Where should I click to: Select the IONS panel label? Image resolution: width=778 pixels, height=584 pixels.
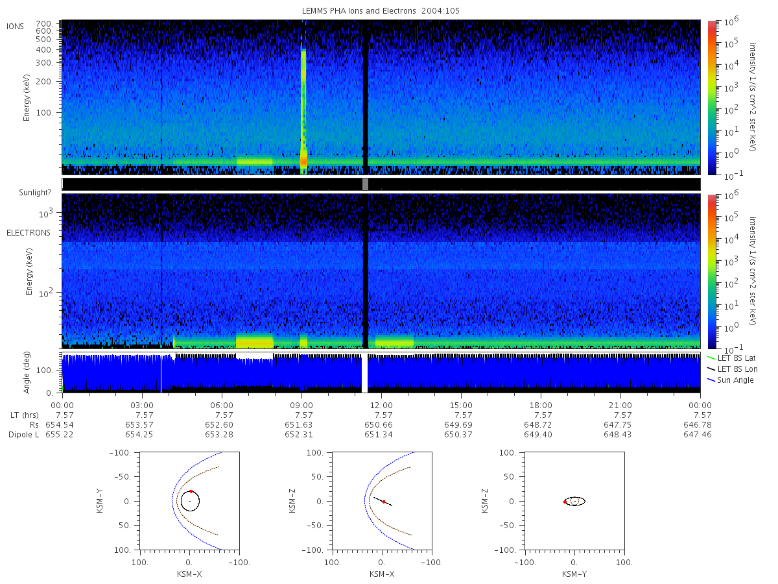tap(16, 27)
